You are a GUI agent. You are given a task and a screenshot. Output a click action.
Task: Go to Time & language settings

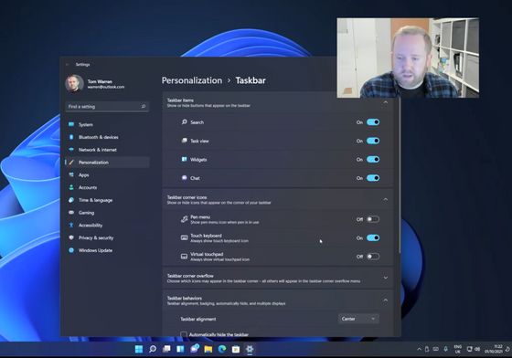tap(108, 200)
